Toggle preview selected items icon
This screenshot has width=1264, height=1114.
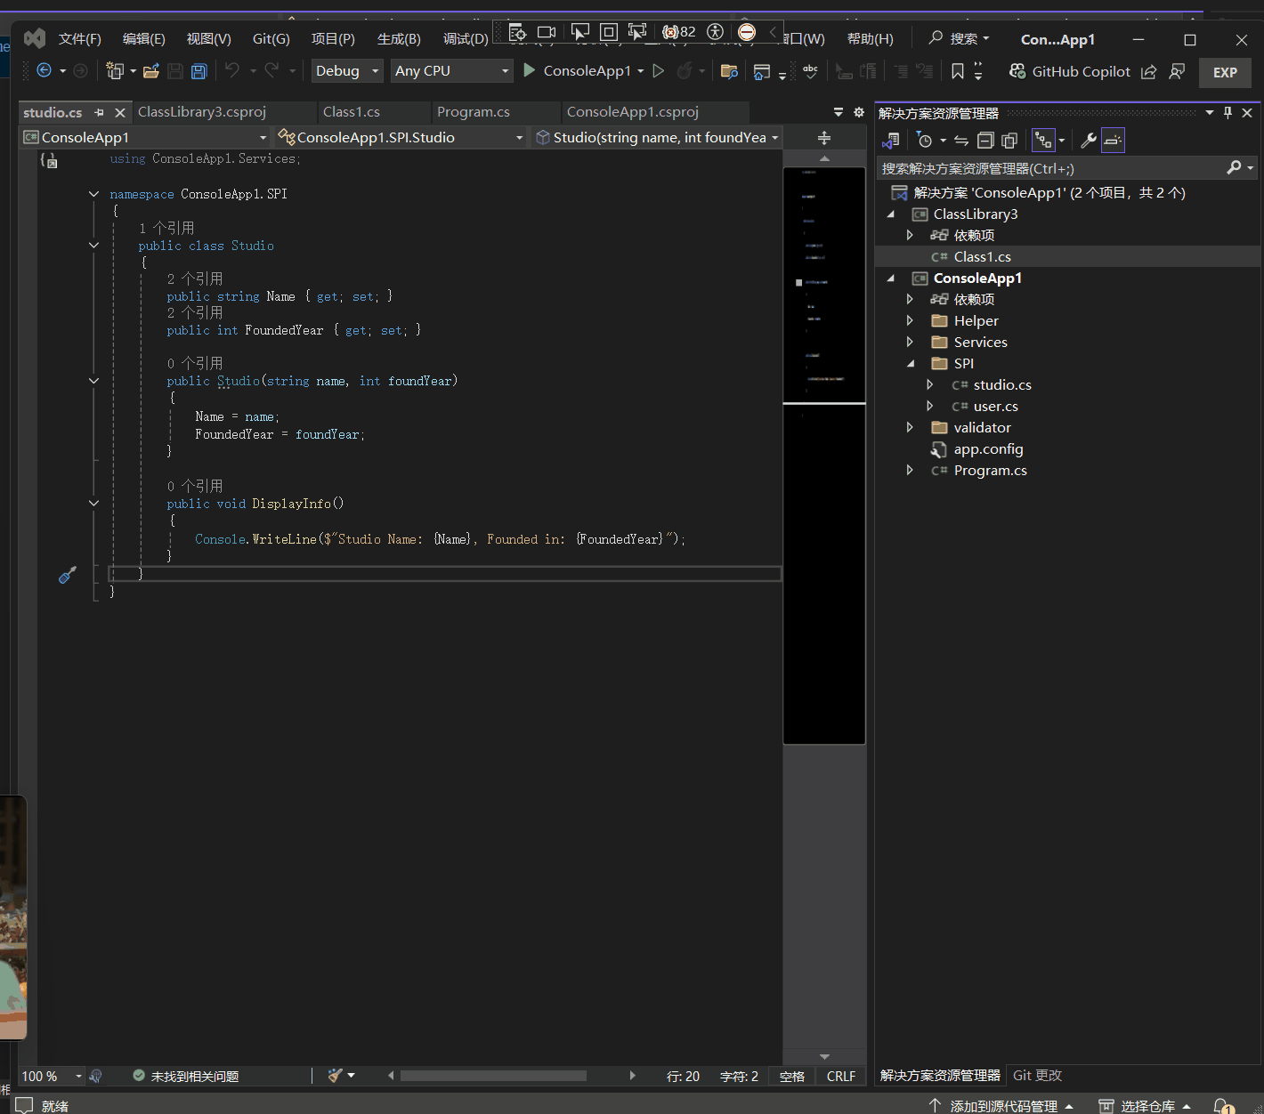pyautogui.click(x=1113, y=140)
